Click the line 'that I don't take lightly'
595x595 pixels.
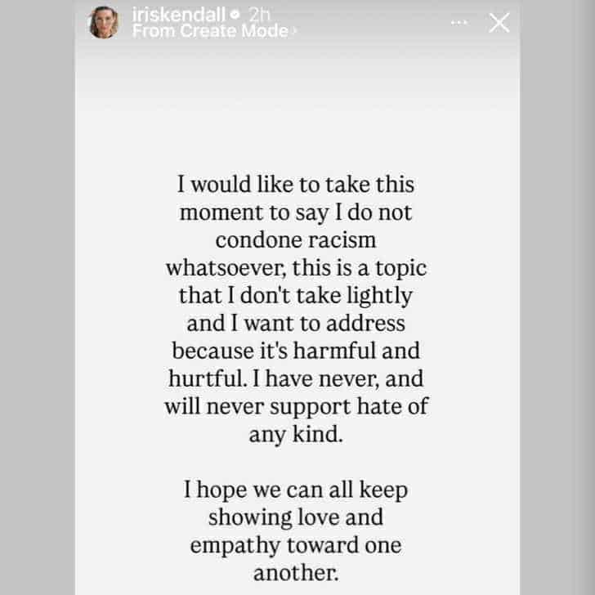pos(296,296)
